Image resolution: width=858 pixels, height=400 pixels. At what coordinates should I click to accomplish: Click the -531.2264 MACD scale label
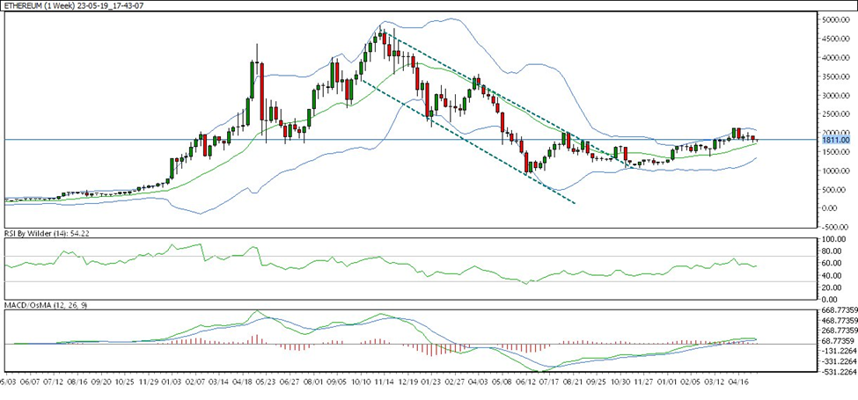tap(840, 372)
